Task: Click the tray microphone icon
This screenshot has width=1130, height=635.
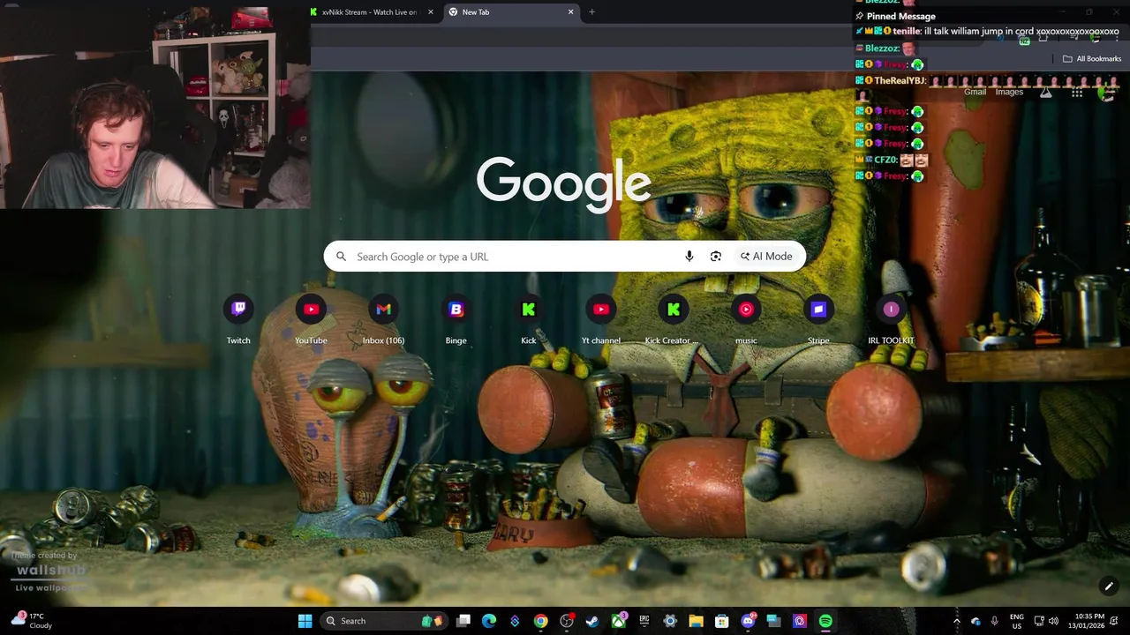Action: click(995, 621)
